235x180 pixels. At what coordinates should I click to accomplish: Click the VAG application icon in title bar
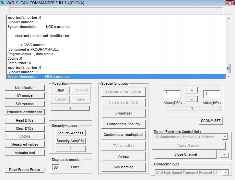point(3,3)
